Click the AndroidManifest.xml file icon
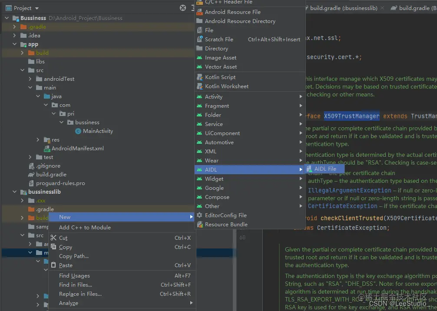Viewport: 437px width, 311px height. 47,149
